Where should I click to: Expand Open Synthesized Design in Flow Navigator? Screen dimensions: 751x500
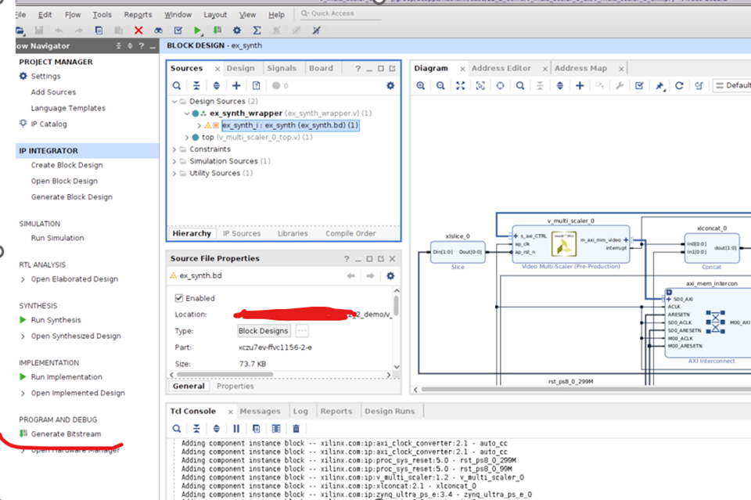(23, 336)
